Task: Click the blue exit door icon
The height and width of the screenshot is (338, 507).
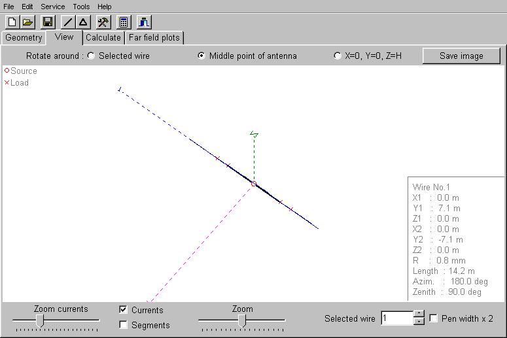Action: pyautogui.click(x=144, y=22)
